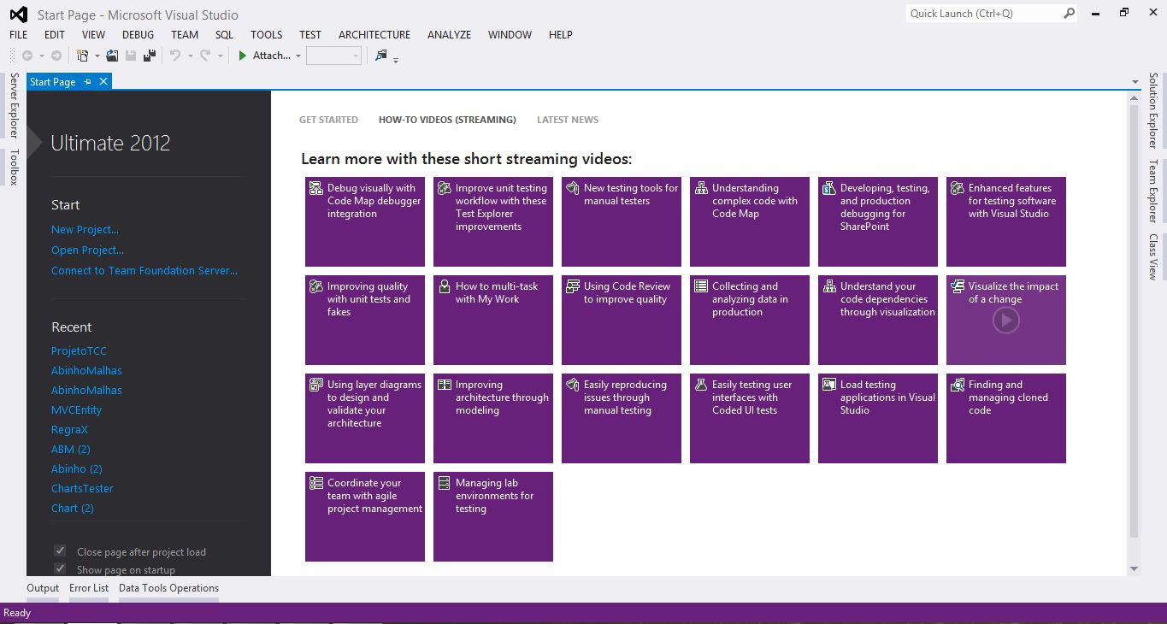Click the Navigate Forward toolbar icon
Screen dimensions: 1167x624
click(56, 56)
